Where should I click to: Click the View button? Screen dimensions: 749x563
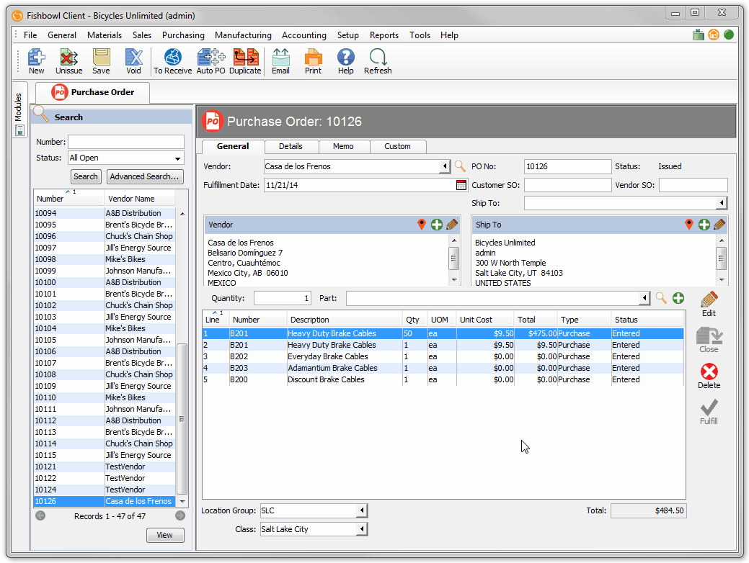(165, 536)
